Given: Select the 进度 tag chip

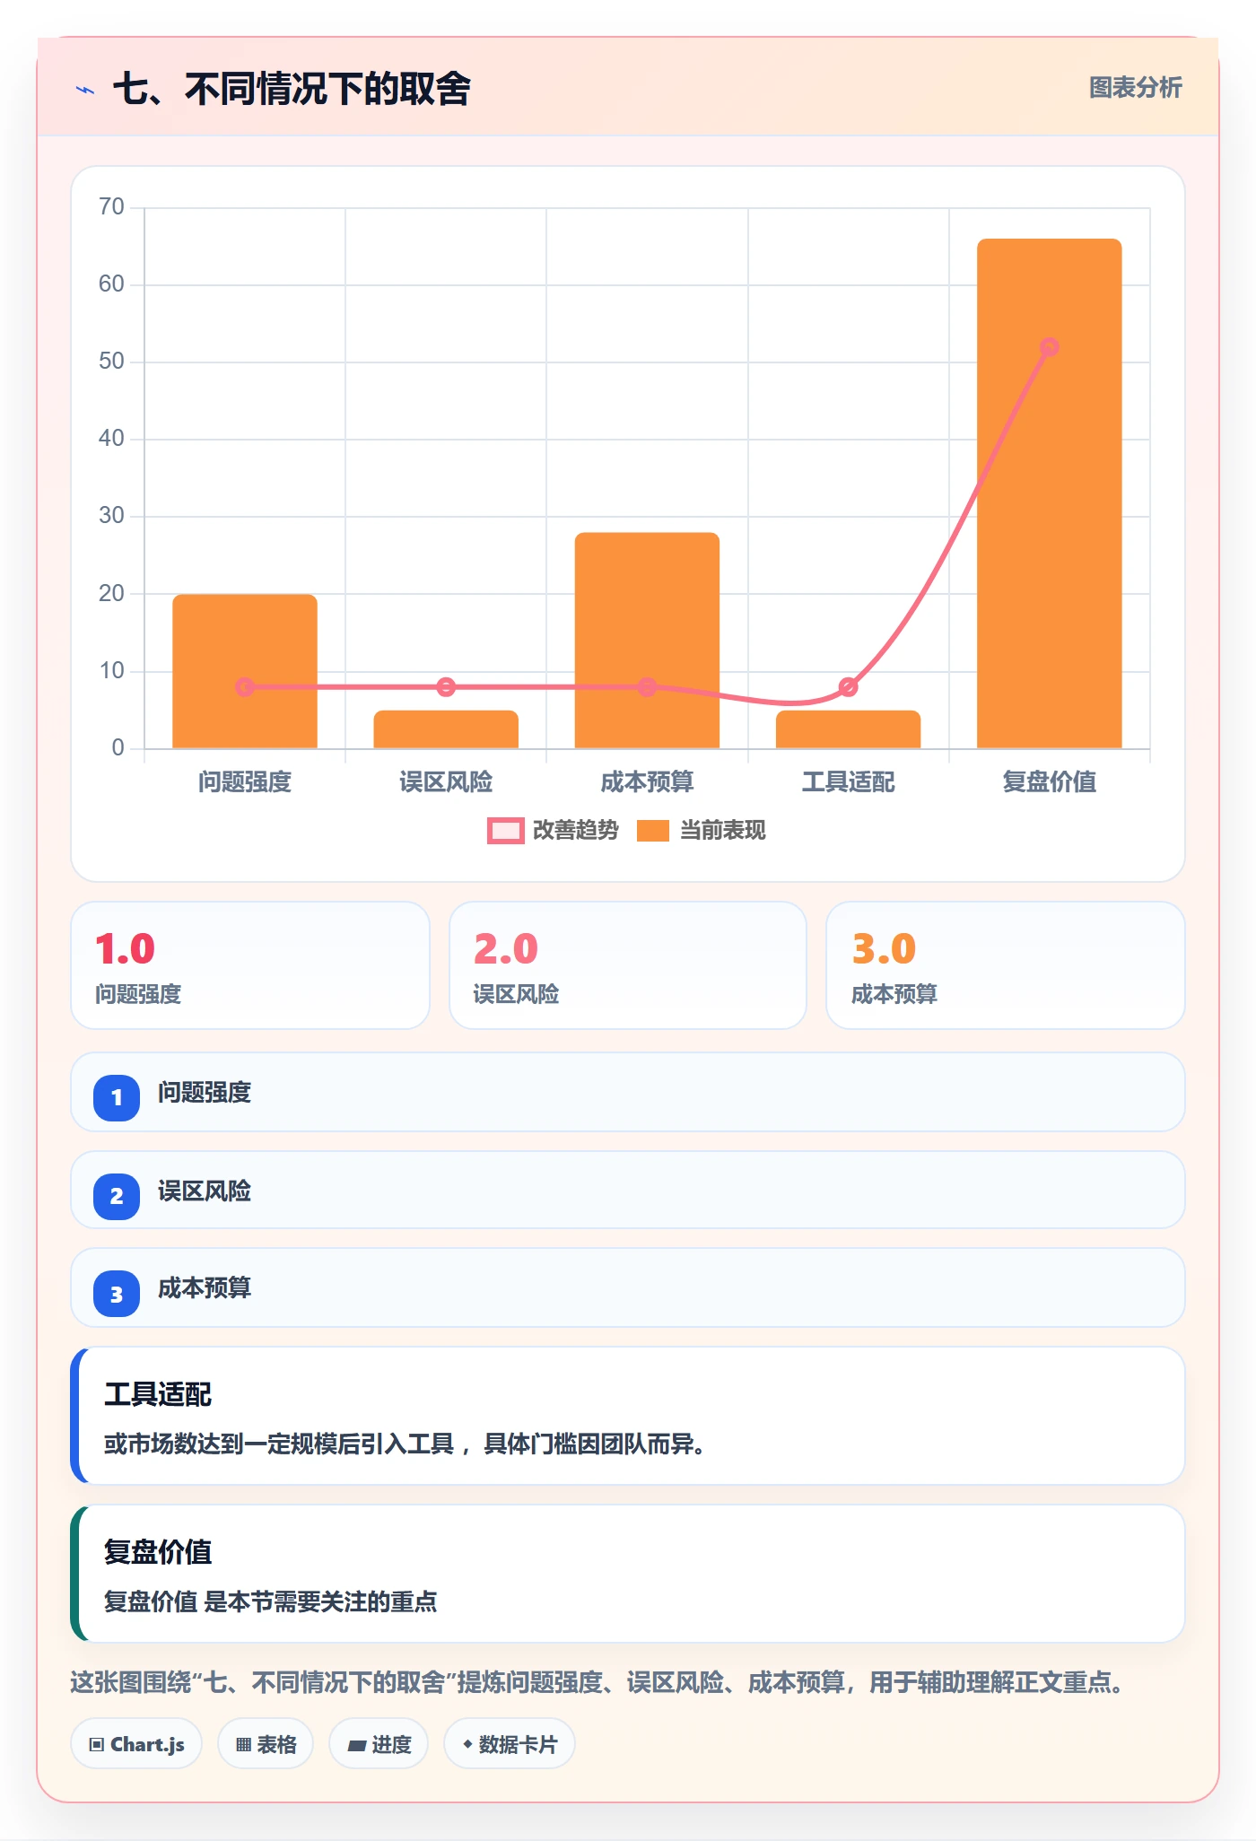Looking at the screenshot, I should tap(379, 1744).
